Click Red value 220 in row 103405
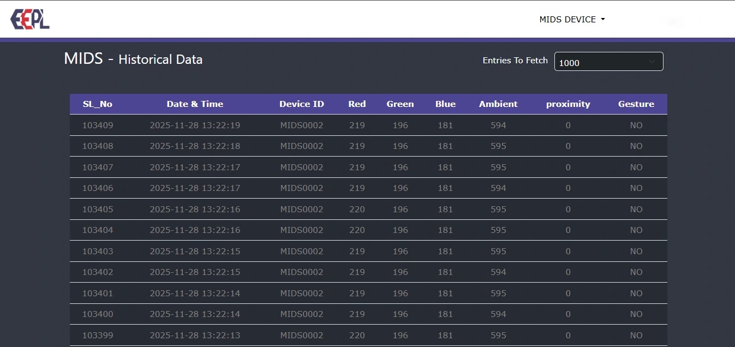 click(357, 210)
